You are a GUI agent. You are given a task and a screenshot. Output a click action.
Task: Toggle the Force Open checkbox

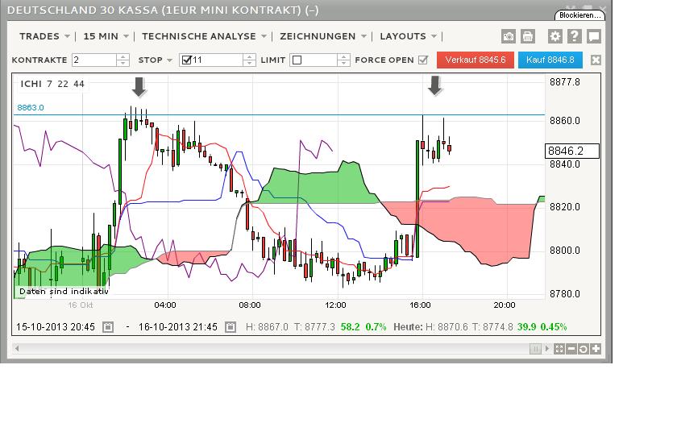click(x=423, y=60)
